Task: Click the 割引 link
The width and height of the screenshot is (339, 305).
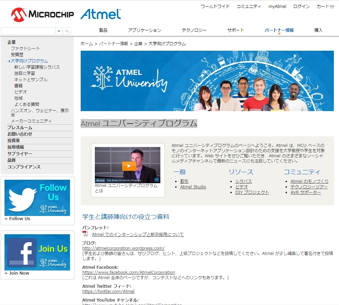Action: [x=184, y=181]
